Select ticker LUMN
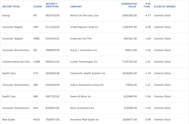Viewport: 189px width, 124px height. tap(37, 62)
